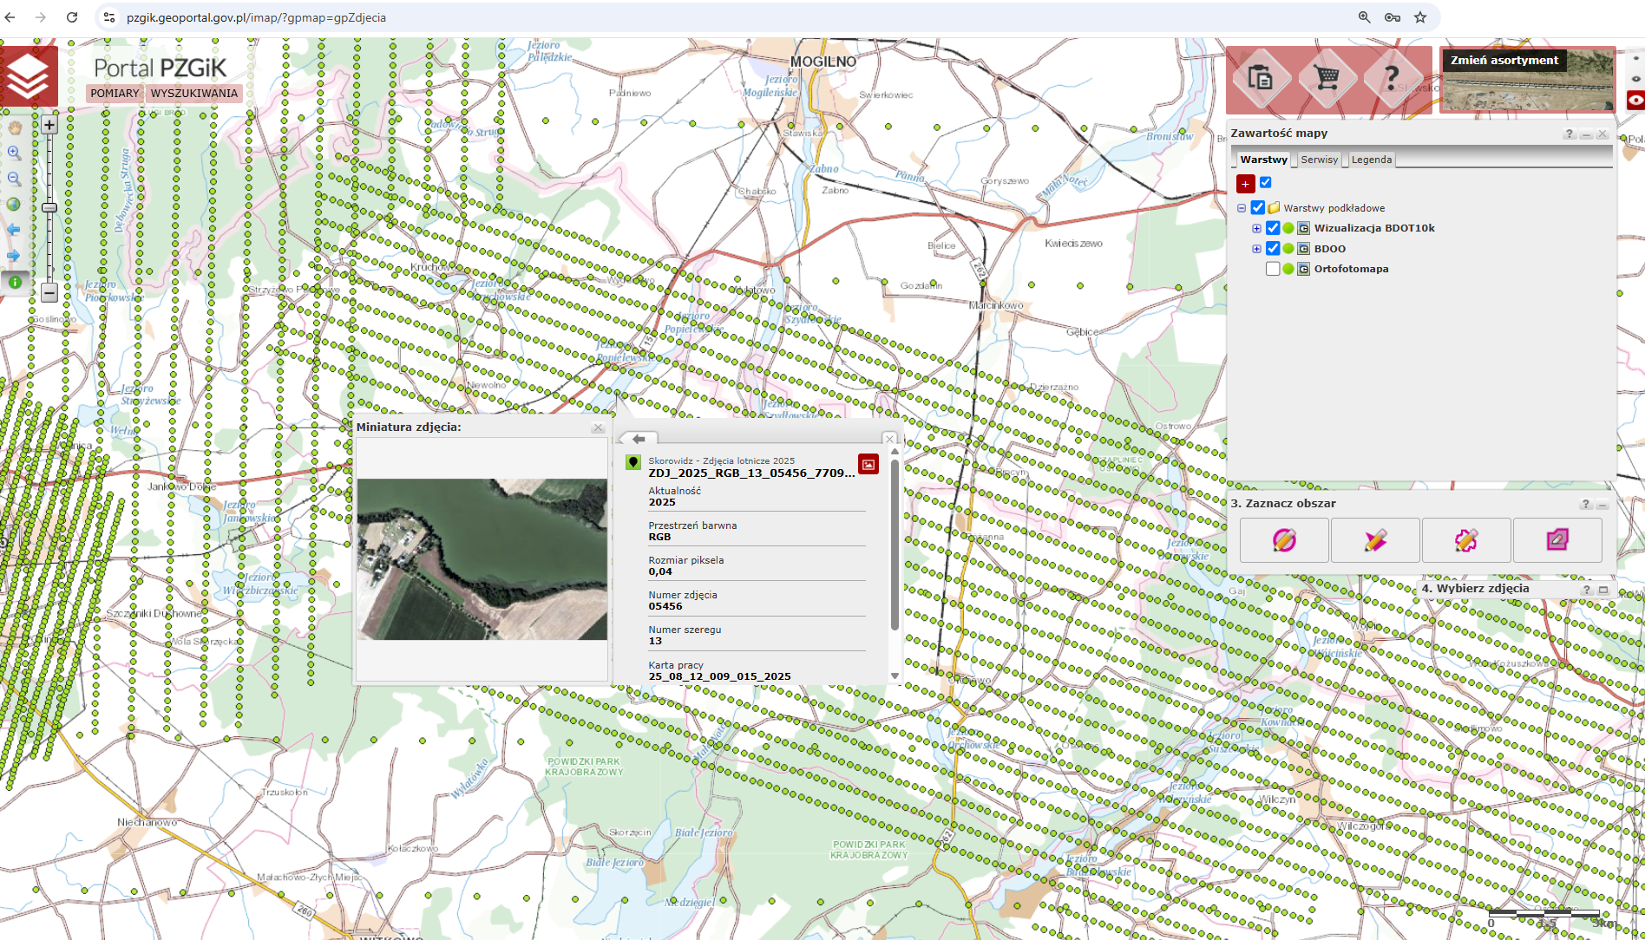Viewport: 1645px width, 940px height.
Task: Switch to the Legenda tab
Action: 1371,160
